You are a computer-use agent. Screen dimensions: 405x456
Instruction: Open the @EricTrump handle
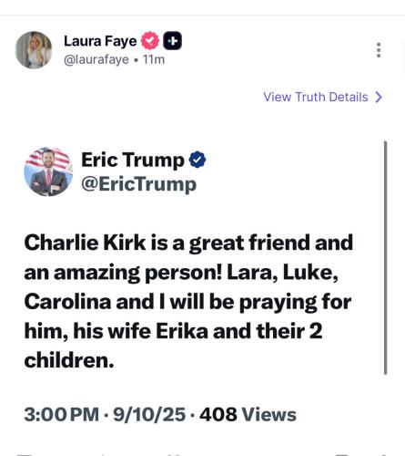click(x=138, y=184)
